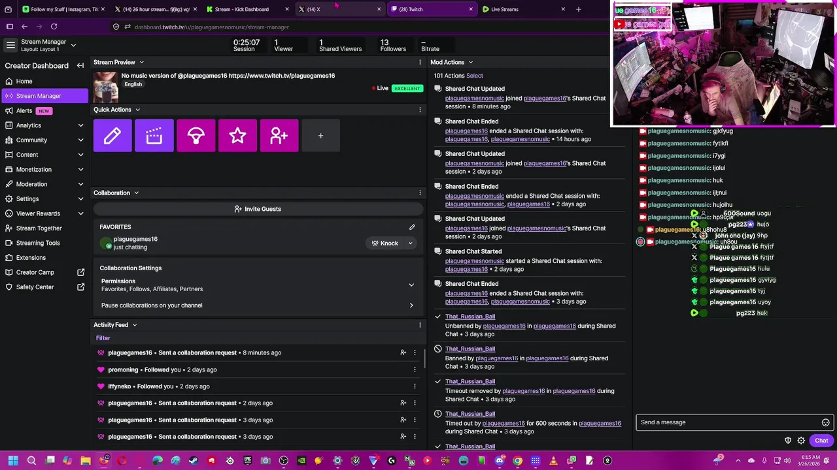Open Chrome from the taskbar
Image resolution: width=837 pixels, height=470 pixels.
coord(518,461)
